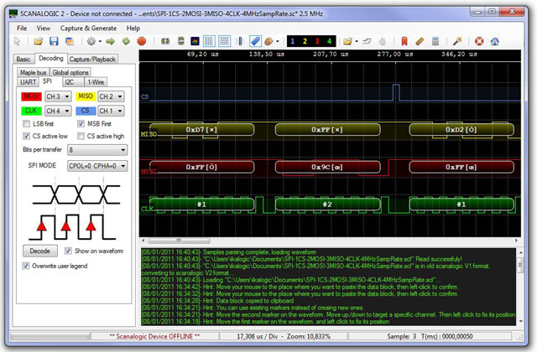Click the home icon in toolbar
537x352 pixels.
494,41
